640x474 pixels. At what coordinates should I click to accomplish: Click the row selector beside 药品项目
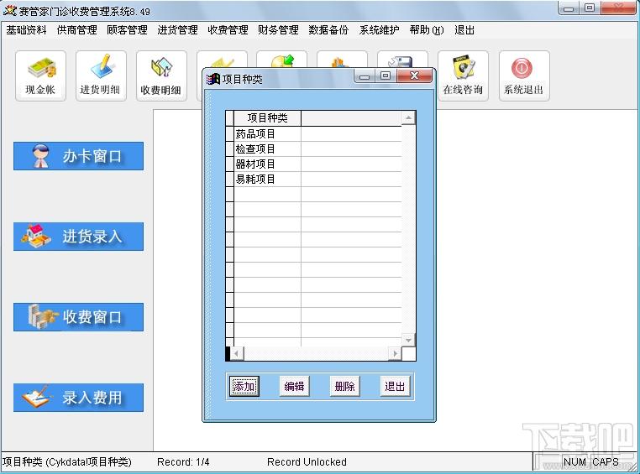[230, 134]
